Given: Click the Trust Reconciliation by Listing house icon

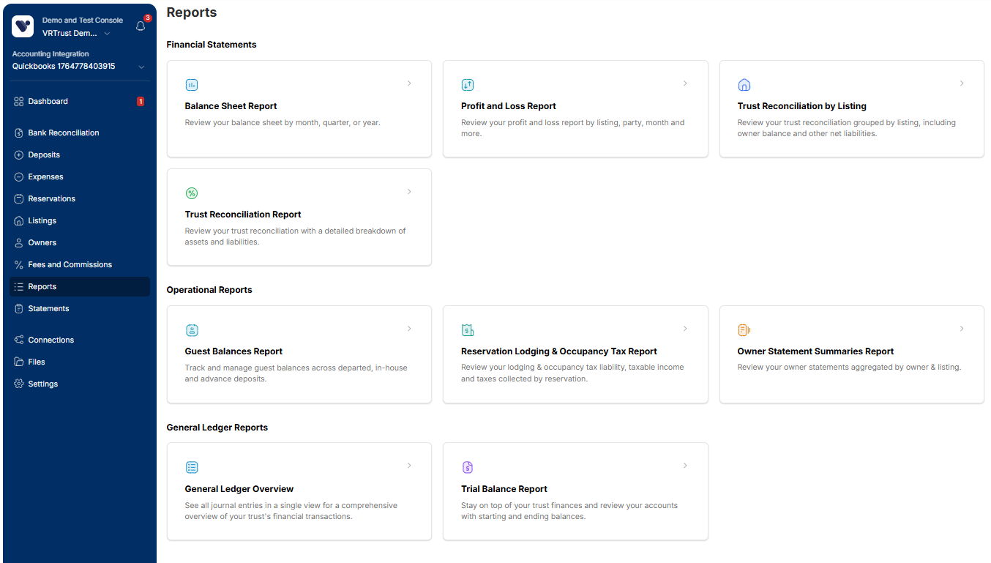Looking at the screenshot, I should 744,85.
